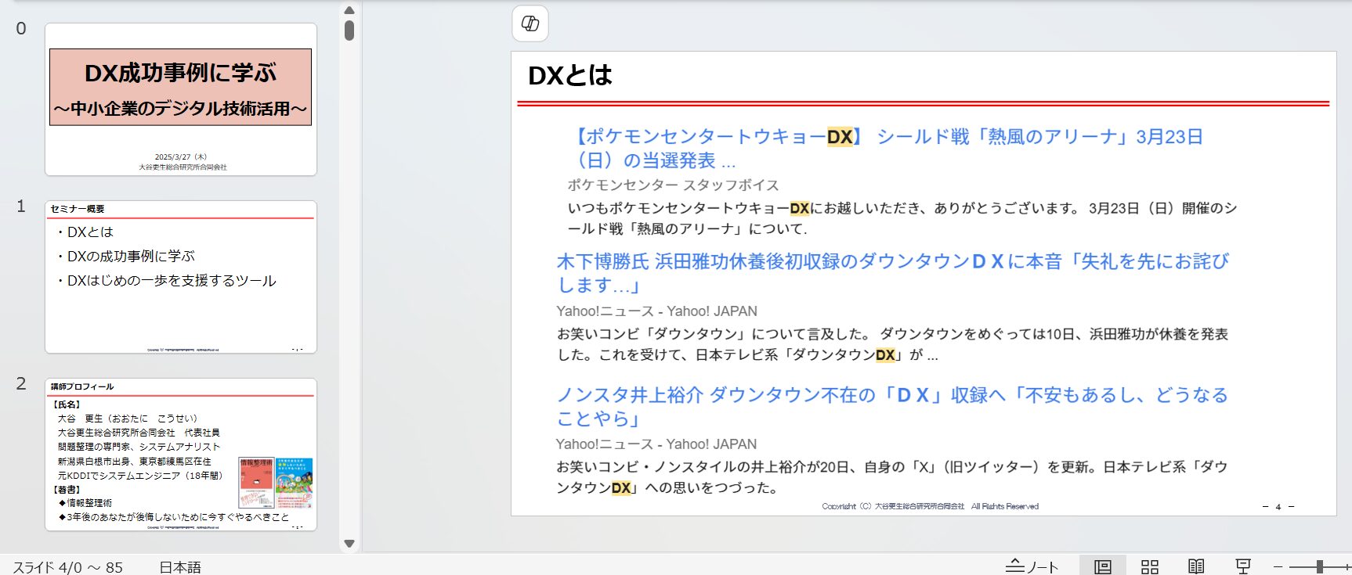Image resolution: width=1352 pixels, height=575 pixels.
Task: Switch to Normal view icon
Action: [1102, 566]
